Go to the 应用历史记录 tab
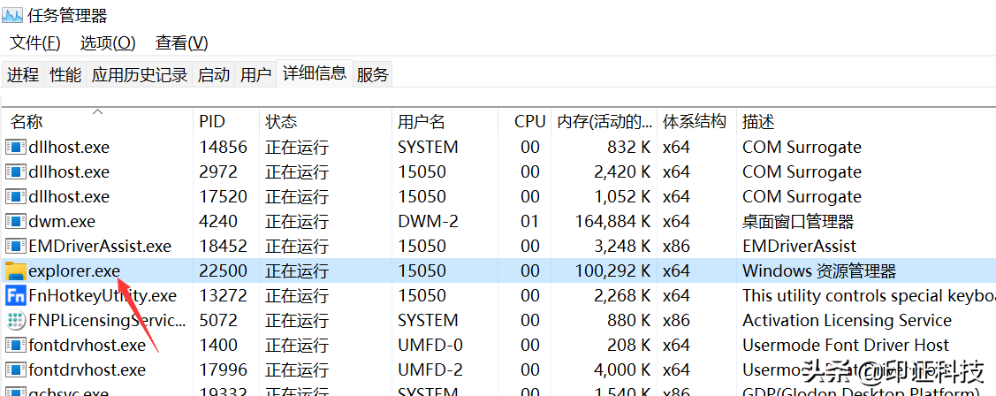The width and height of the screenshot is (996, 396). click(140, 75)
